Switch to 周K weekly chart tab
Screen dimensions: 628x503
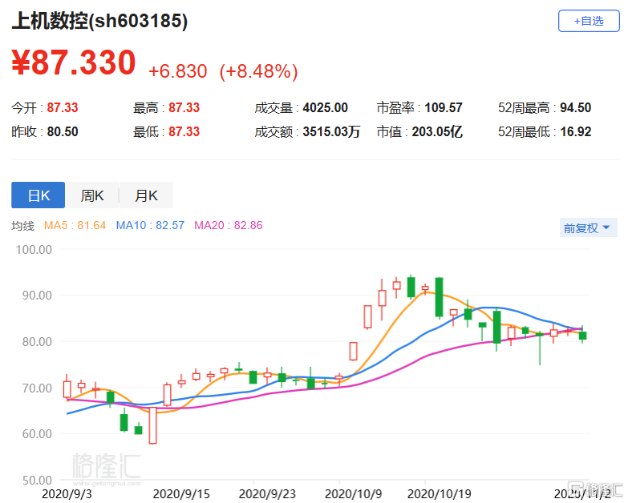coord(91,195)
